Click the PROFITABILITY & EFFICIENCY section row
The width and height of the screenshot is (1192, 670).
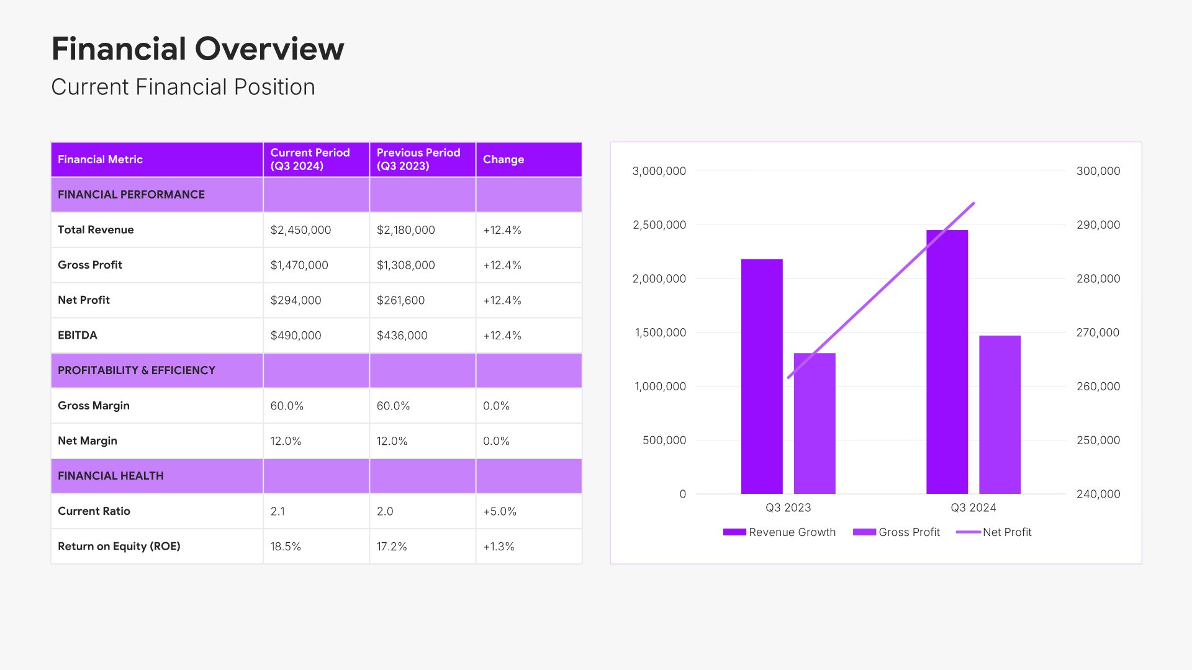click(x=136, y=370)
